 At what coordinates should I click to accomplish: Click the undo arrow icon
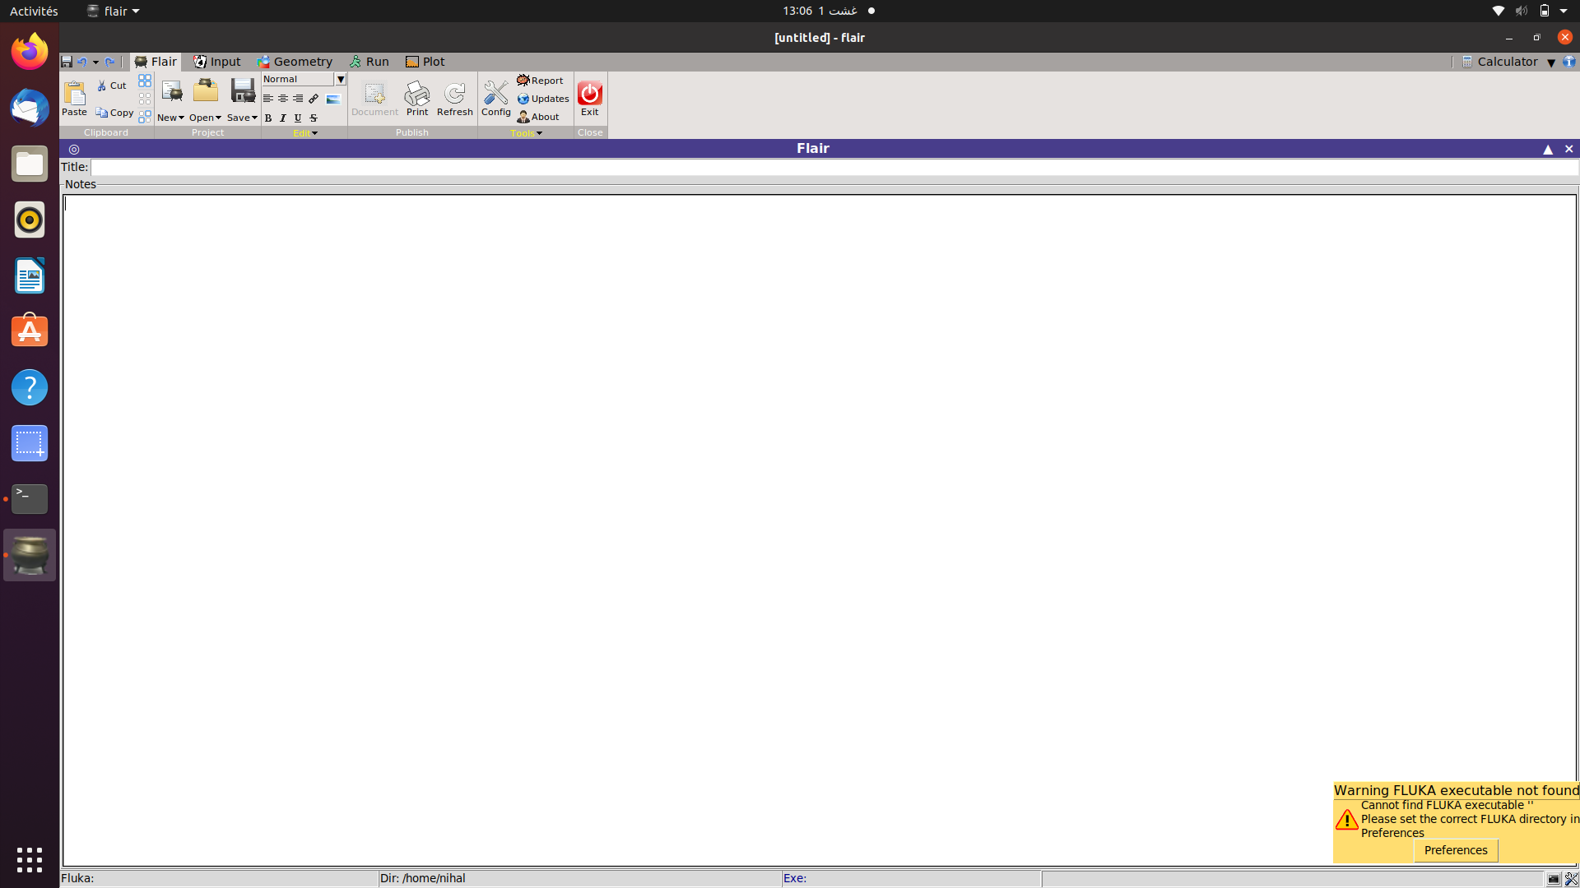(x=81, y=62)
